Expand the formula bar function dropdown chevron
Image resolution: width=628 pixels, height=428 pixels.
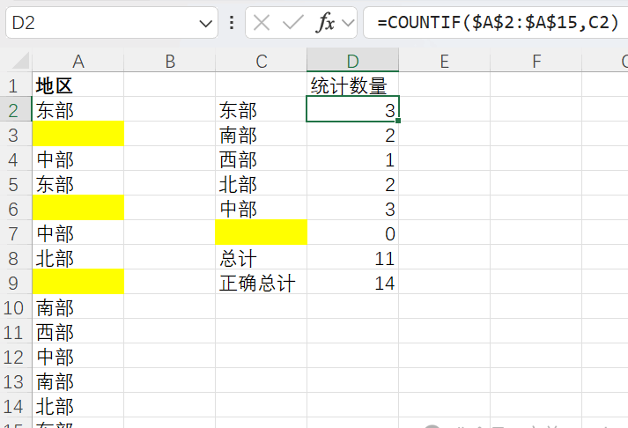pyautogui.click(x=348, y=23)
